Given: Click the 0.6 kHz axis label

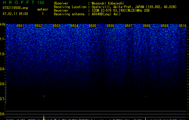Looking at the screenshot, I should point(3,114).
